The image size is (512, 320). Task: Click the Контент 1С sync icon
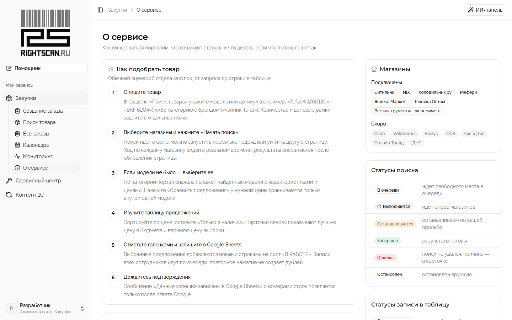(x=9, y=195)
